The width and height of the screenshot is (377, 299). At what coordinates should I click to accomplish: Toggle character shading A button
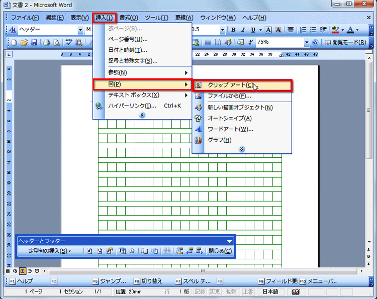(x=278, y=30)
